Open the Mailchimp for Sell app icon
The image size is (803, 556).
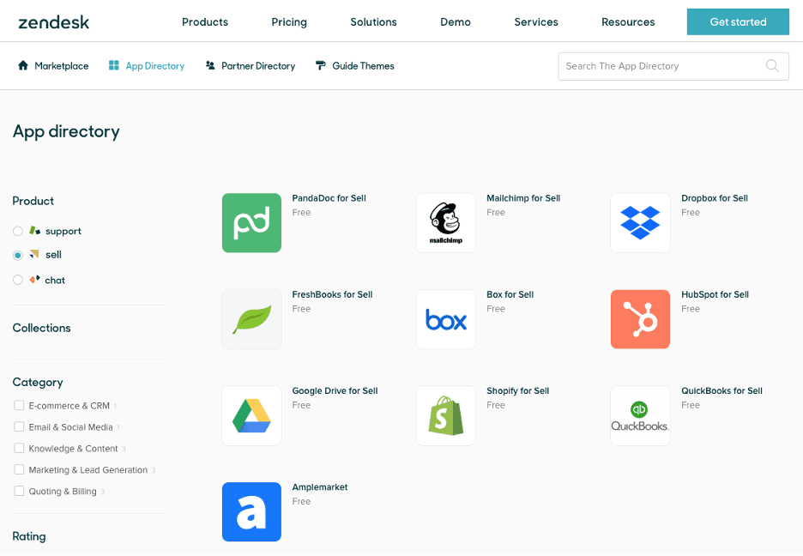(445, 223)
